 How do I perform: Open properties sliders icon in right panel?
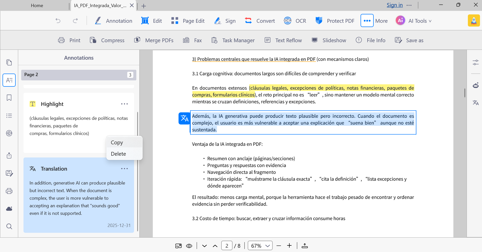click(476, 62)
